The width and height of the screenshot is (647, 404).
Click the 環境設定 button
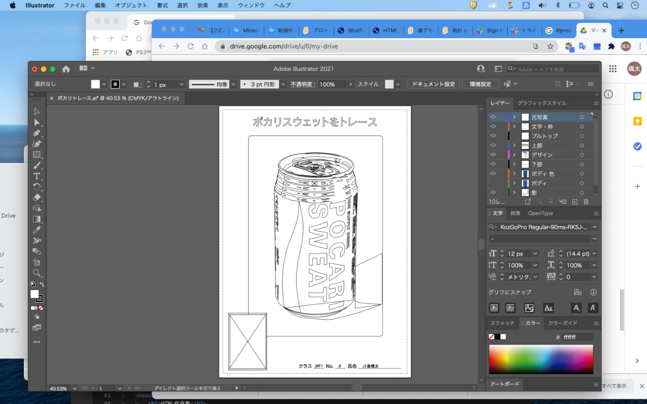click(480, 84)
